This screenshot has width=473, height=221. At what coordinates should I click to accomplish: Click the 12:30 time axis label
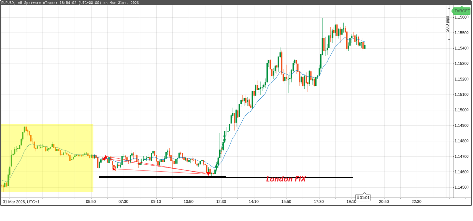pyautogui.click(x=221, y=202)
